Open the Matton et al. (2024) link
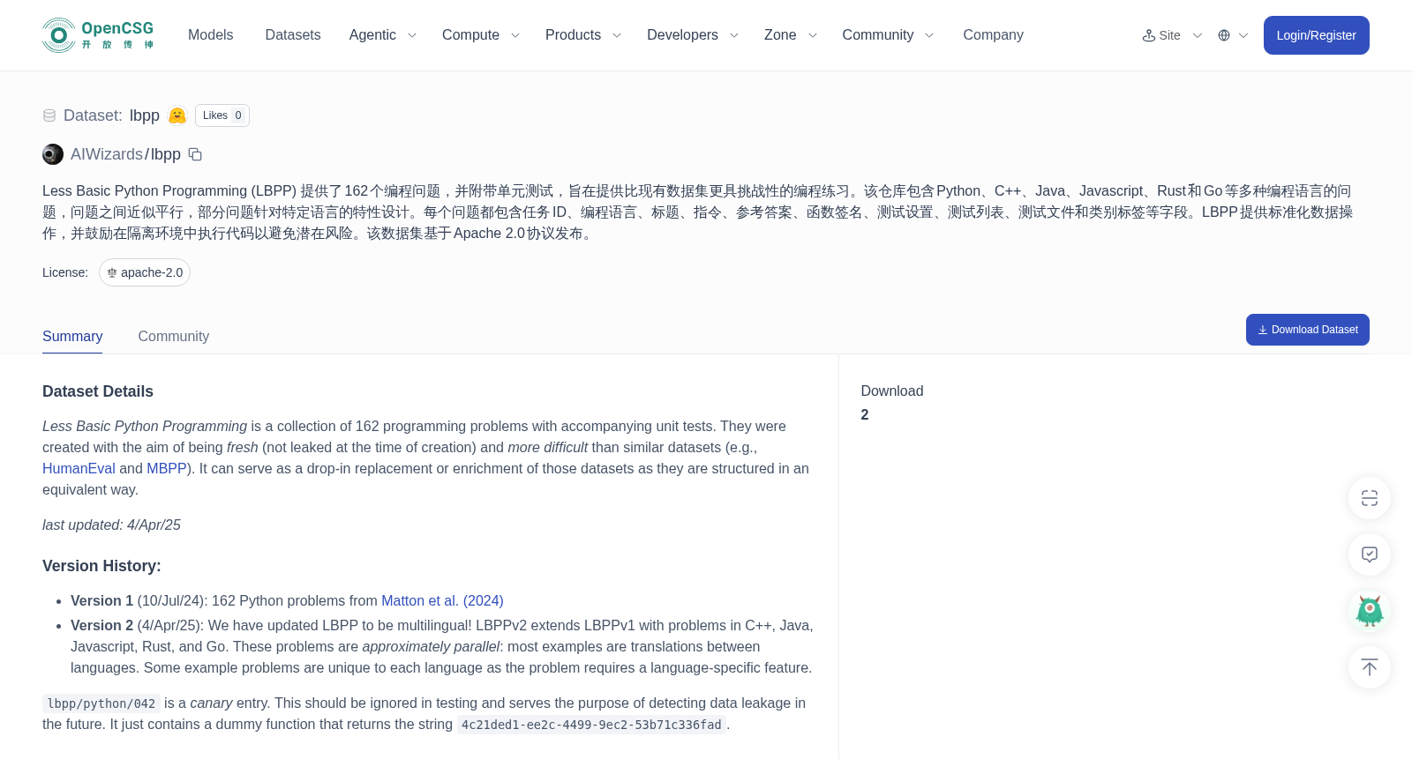Viewport: 1412px width, 759px height. (x=442, y=600)
